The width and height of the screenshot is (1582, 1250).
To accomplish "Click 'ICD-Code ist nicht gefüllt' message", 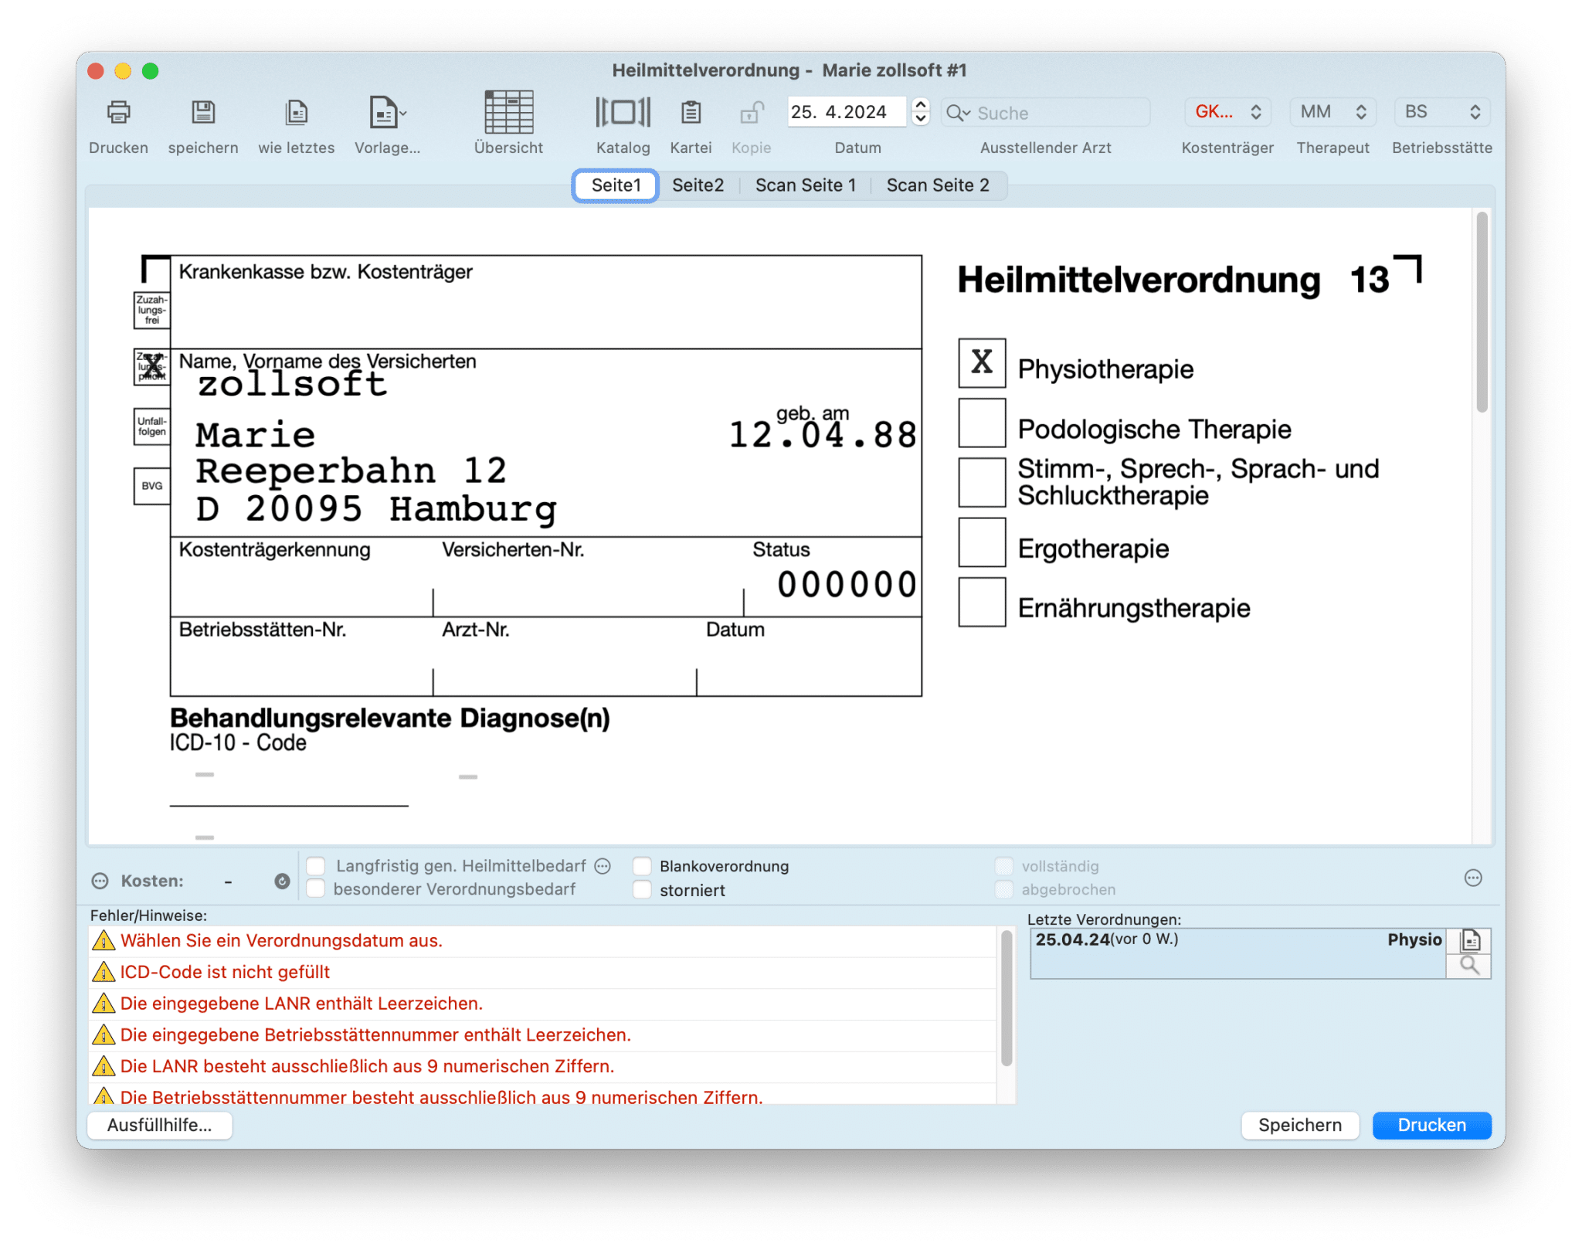I will pyautogui.click(x=225, y=972).
